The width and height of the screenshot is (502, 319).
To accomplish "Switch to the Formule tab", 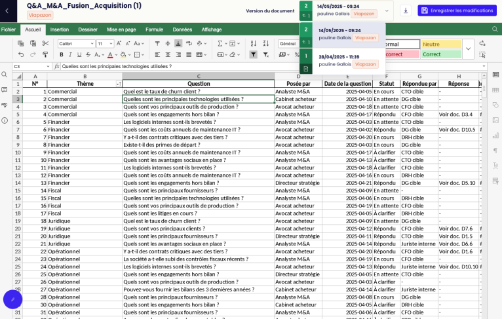I will (x=154, y=29).
